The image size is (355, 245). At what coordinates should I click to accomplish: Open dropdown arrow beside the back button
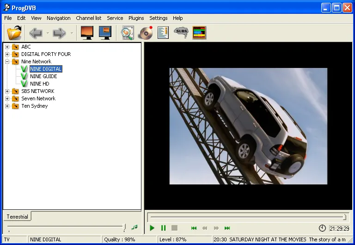point(48,33)
